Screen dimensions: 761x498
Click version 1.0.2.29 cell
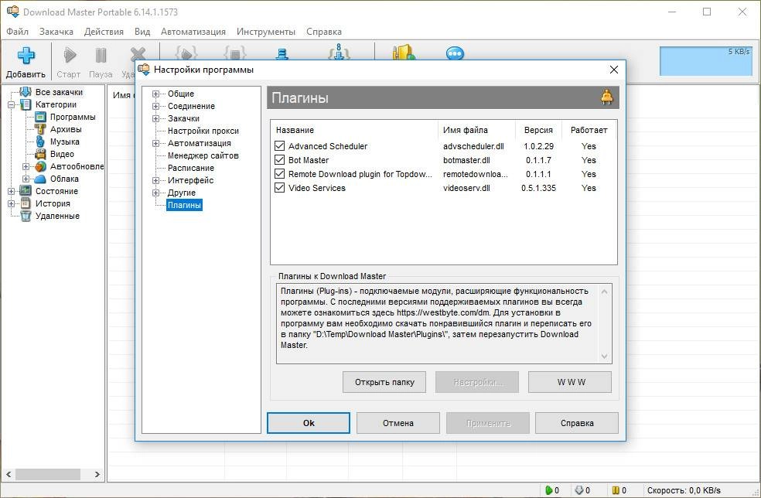(539, 146)
